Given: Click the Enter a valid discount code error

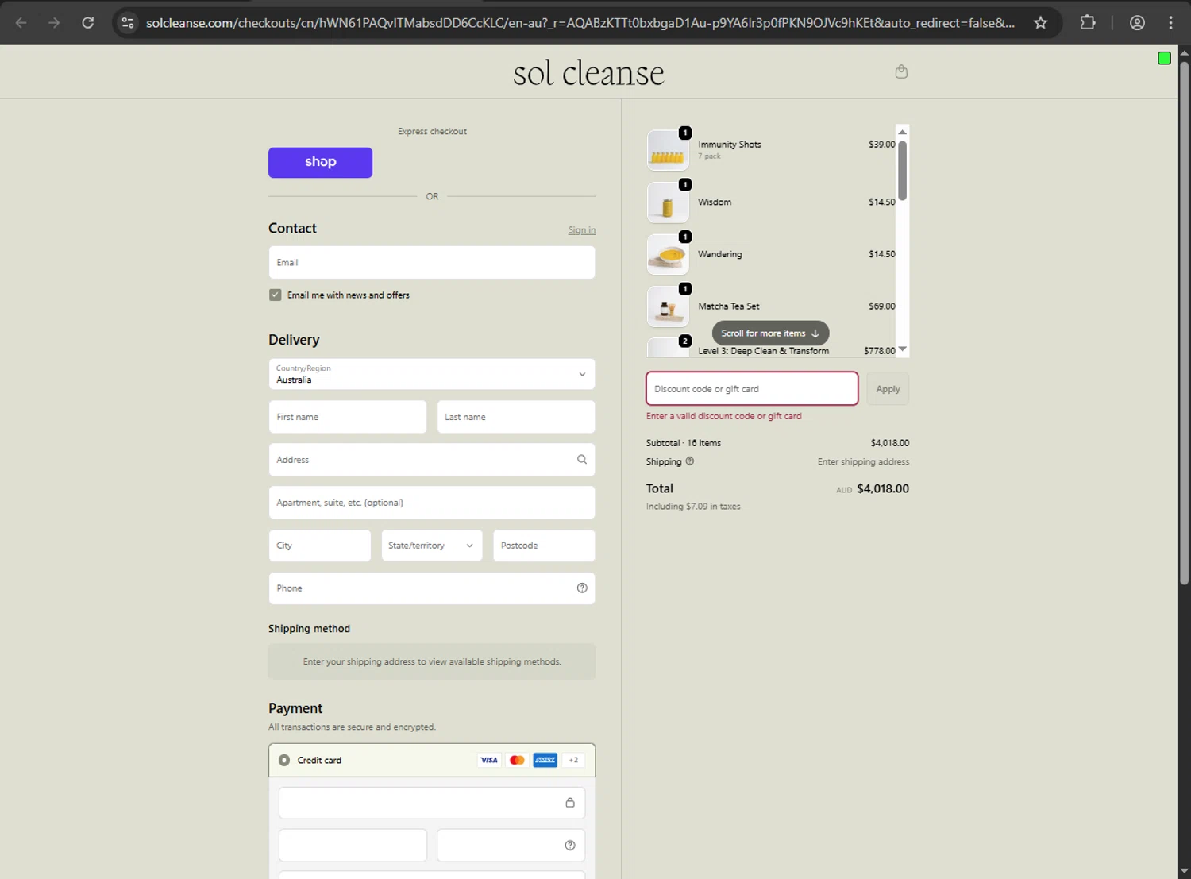Looking at the screenshot, I should 724,416.
